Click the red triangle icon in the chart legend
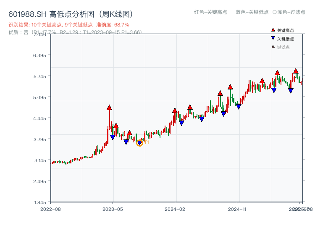Image resolution: width=336 pixels, height=252 pixels. tap(273, 30)
